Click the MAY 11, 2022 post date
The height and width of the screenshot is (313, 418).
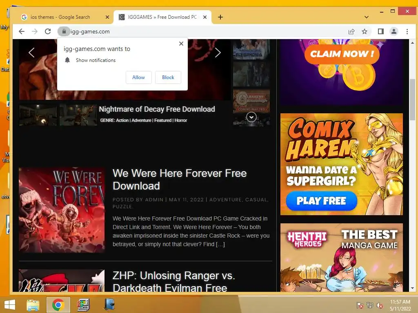[x=186, y=200]
